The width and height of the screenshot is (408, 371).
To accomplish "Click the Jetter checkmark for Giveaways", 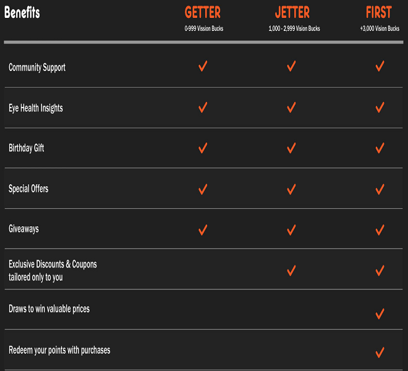I will tap(291, 229).
